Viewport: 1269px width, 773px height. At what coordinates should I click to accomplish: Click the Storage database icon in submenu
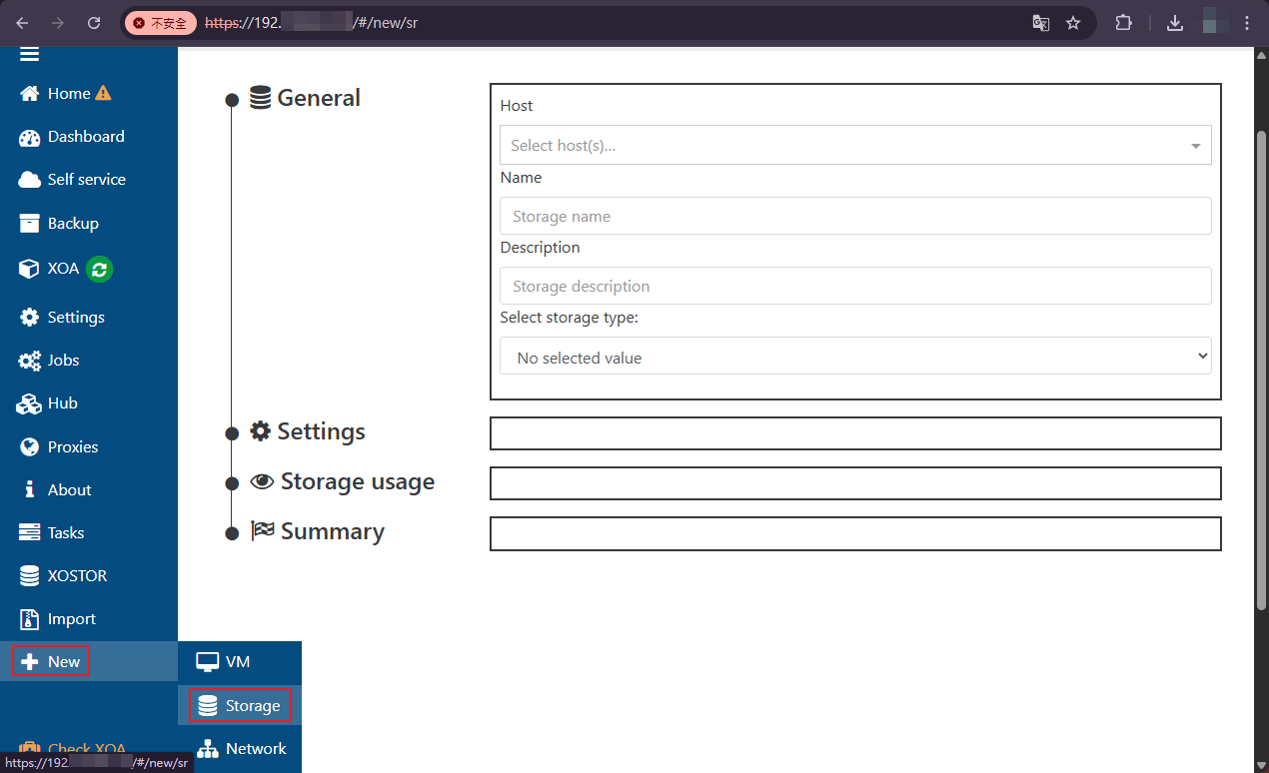click(x=208, y=706)
